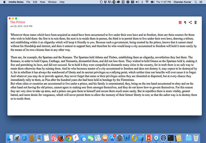Open iBooks from the dock
206x143 pixels.
[105, 138]
